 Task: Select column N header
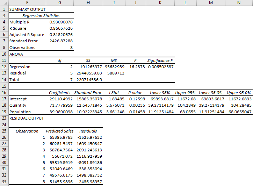(239, 3)
